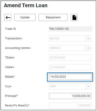The height and width of the screenshot is (111, 97).
Task: Click the Reset/Fix Rate(%) field
Action: click(70, 106)
